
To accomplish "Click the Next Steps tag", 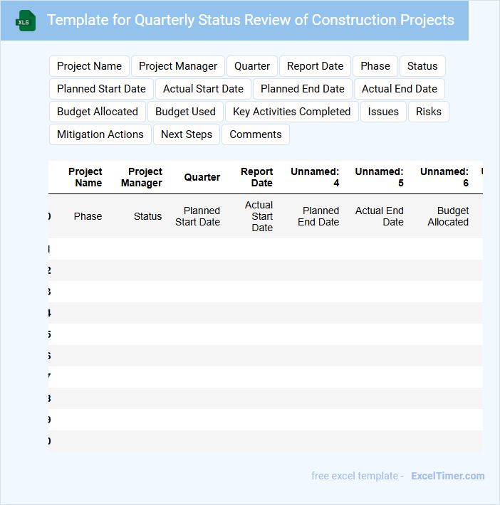I will click(x=187, y=134).
